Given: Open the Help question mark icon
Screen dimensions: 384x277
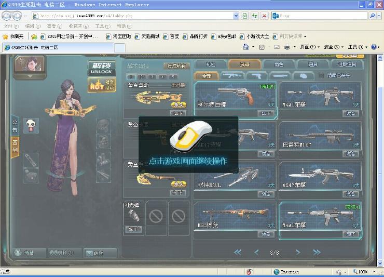Looking at the screenshot, I should pyautogui.click(x=374, y=47).
